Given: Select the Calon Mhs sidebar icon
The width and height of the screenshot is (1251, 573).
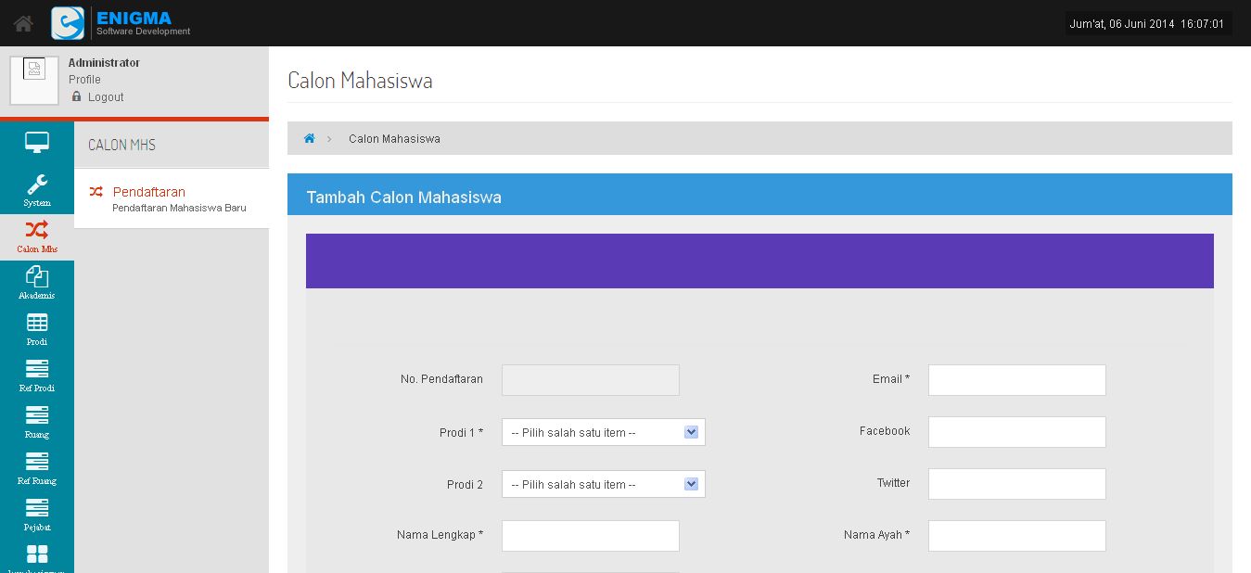Looking at the screenshot, I should [37, 236].
